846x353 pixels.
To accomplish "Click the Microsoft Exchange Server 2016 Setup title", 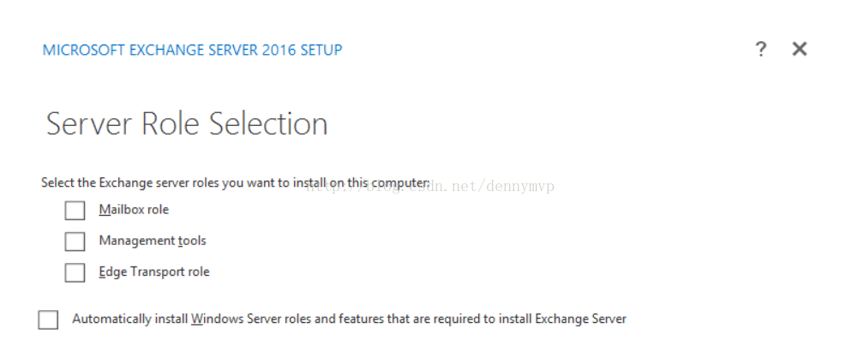I will click(193, 50).
